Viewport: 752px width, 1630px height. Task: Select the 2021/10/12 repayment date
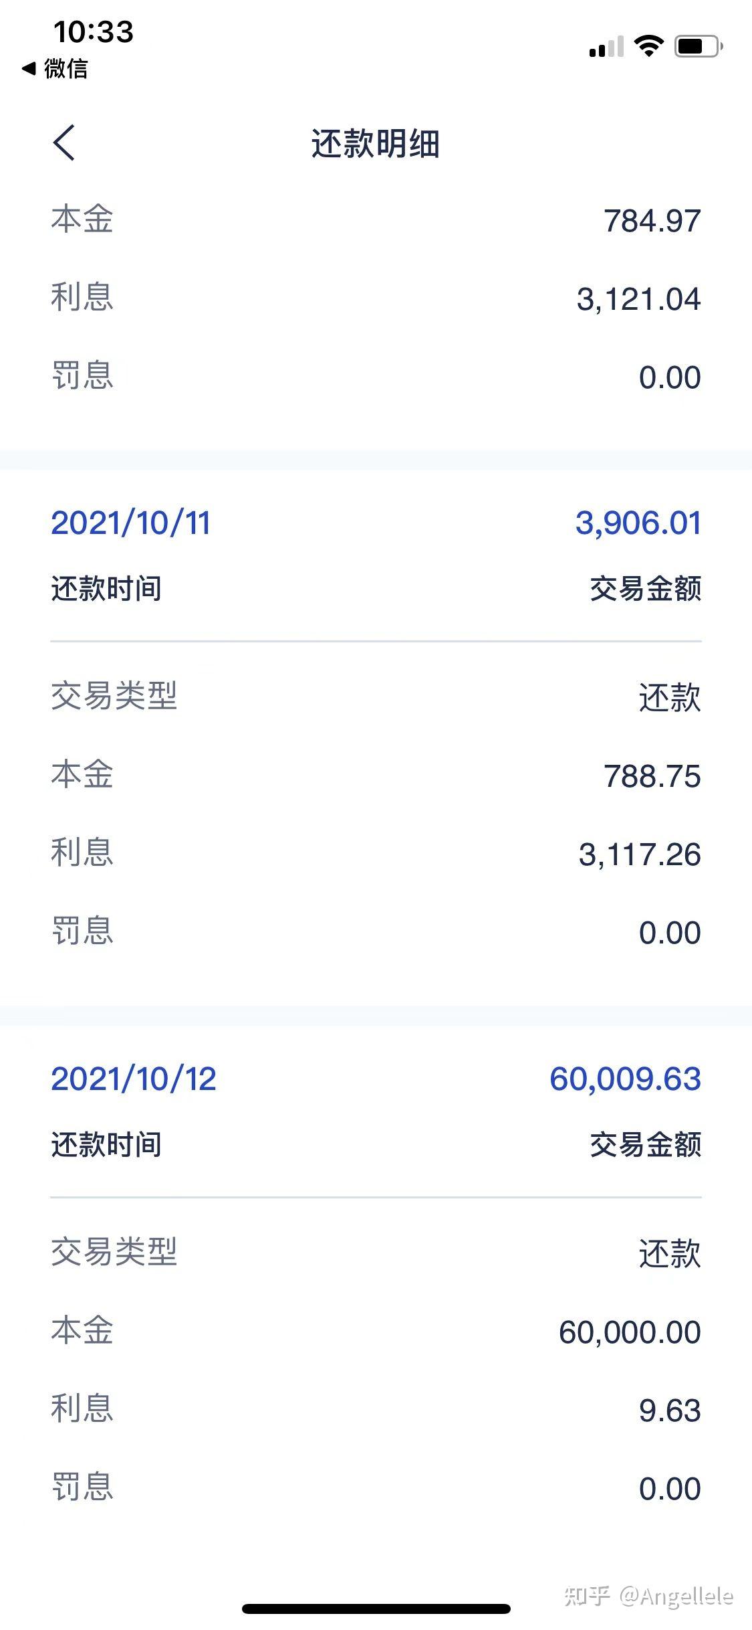tap(134, 1079)
